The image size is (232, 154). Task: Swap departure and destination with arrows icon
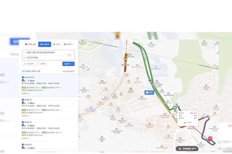pyautogui.click(x=69, y=55)
